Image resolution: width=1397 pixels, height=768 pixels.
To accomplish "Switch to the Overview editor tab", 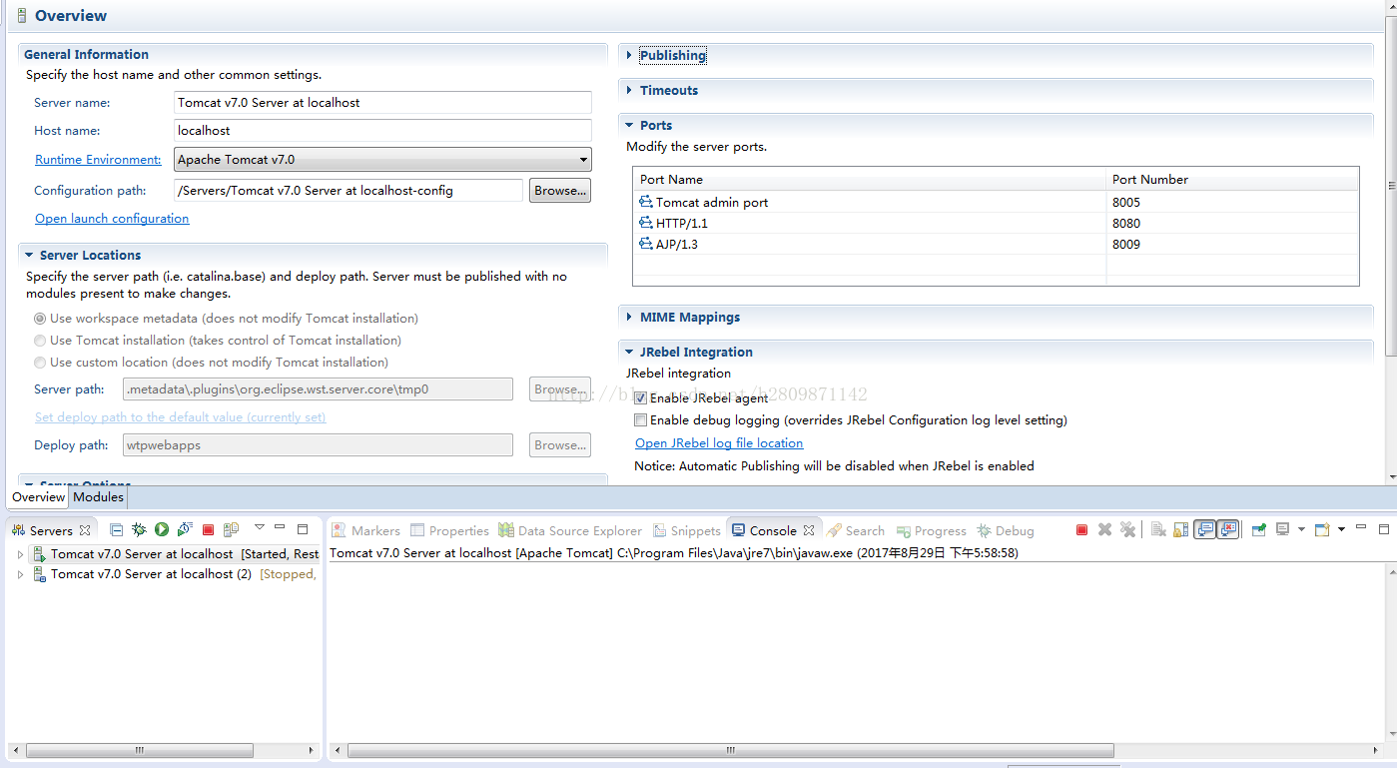I will (x=39, y=496).
